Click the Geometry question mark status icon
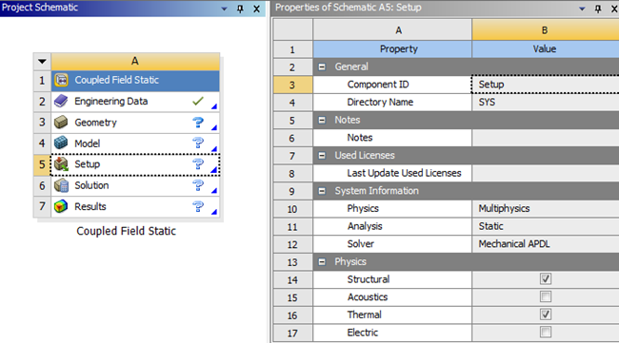The height and width of the screenshot is (343, 619). pyautogui.click(x=198, y=123)
